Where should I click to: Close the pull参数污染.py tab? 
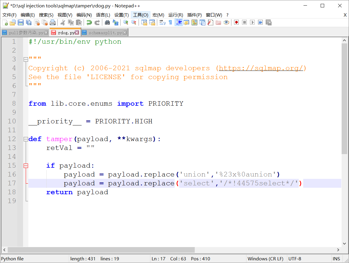(46, 32)
